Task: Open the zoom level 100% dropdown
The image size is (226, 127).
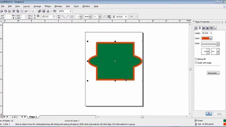Action: coord(71,11)
